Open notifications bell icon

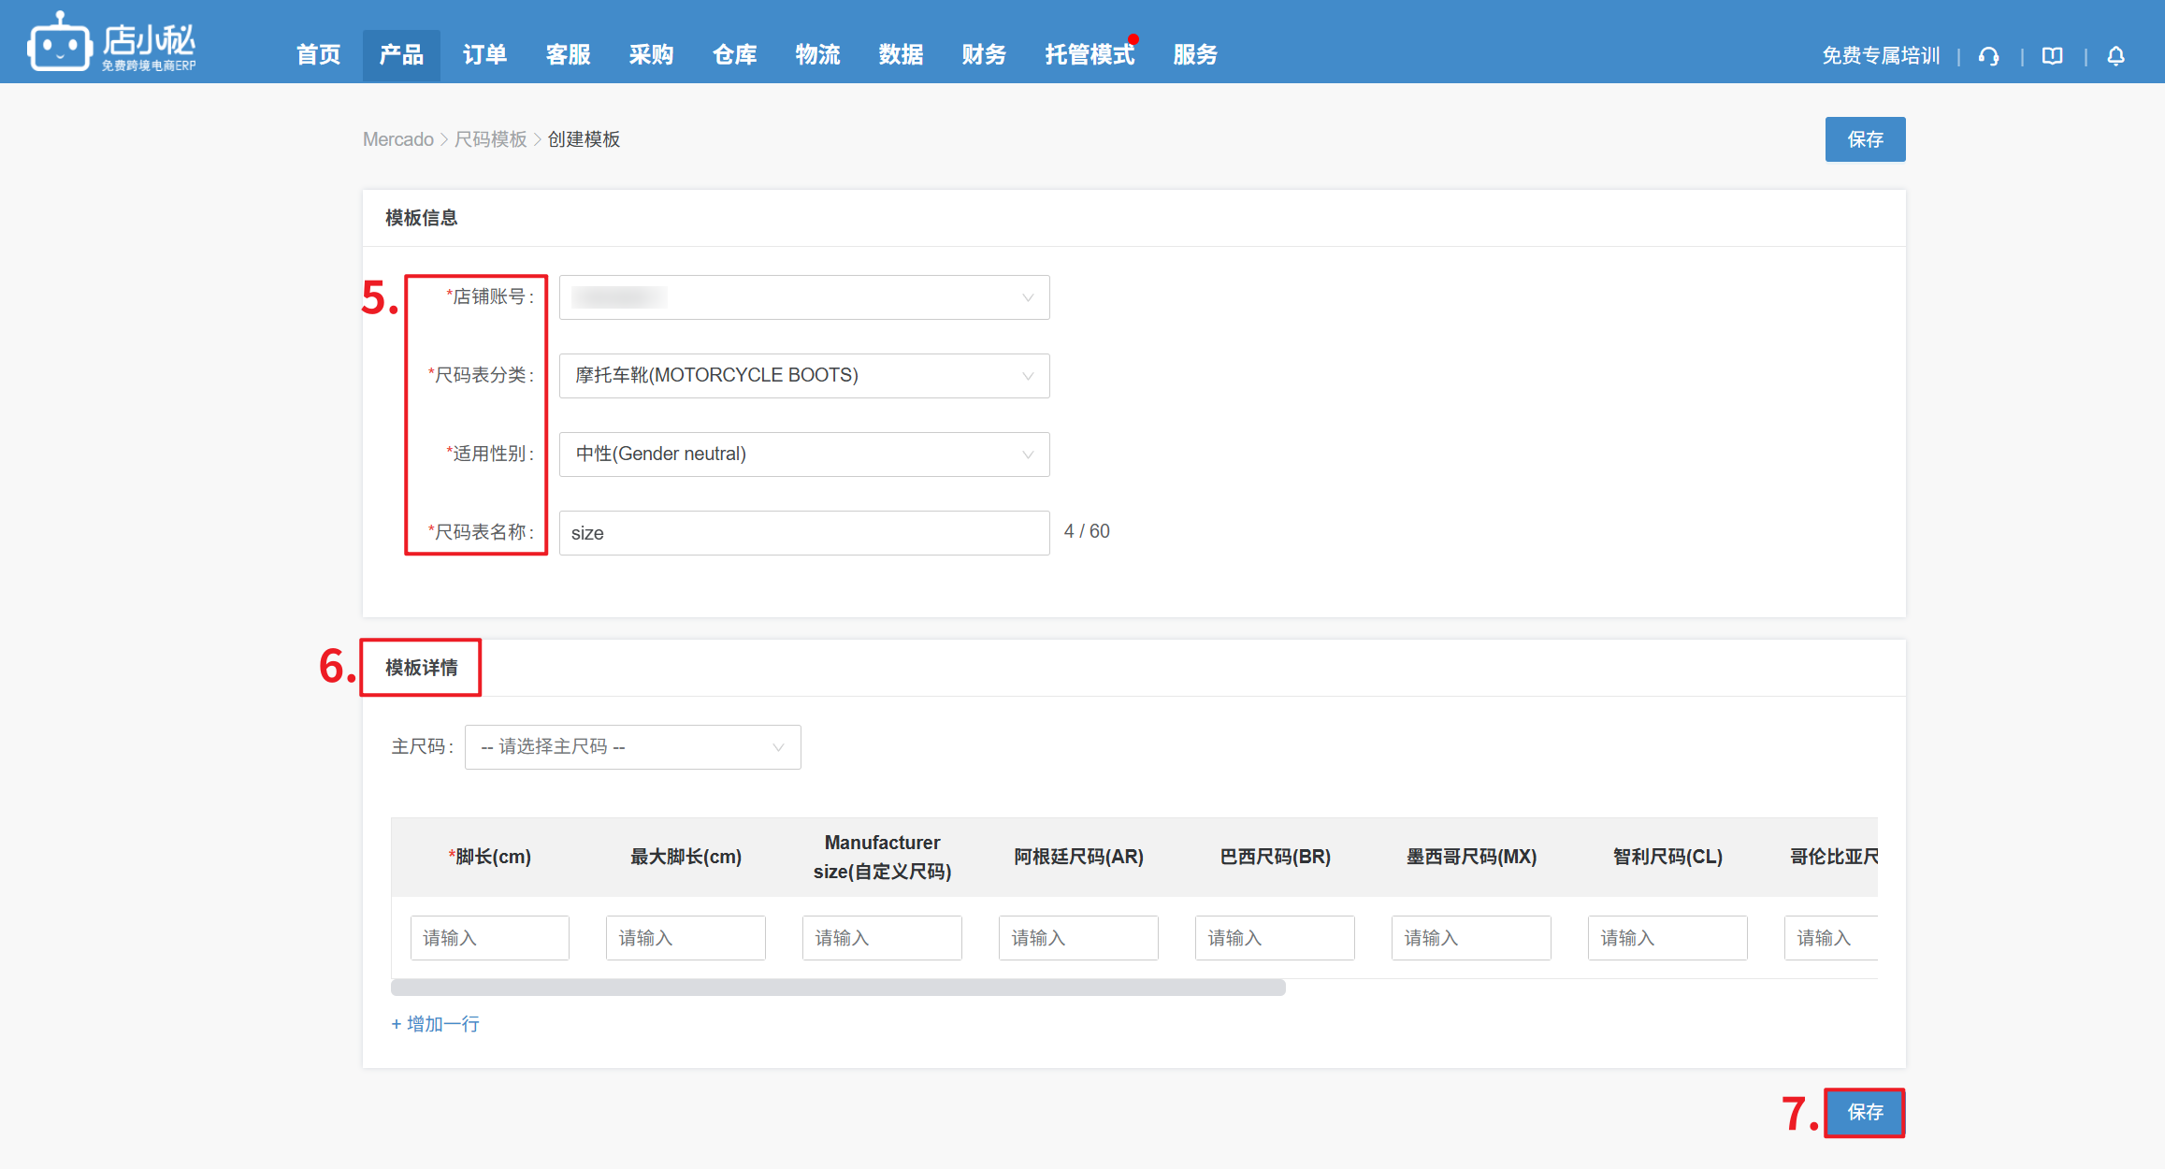pos(2115,56)
